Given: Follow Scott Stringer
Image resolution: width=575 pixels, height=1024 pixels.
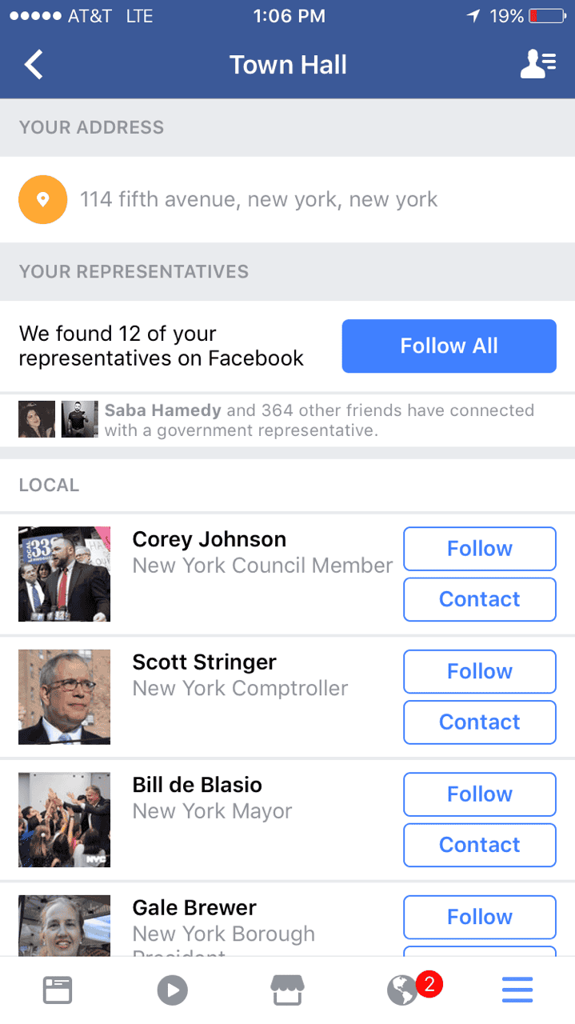Looking at the screenshot, I should [x=479, y=671].
